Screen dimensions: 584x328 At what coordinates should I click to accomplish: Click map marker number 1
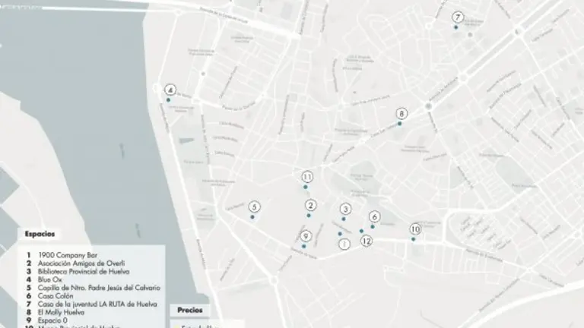344,244
